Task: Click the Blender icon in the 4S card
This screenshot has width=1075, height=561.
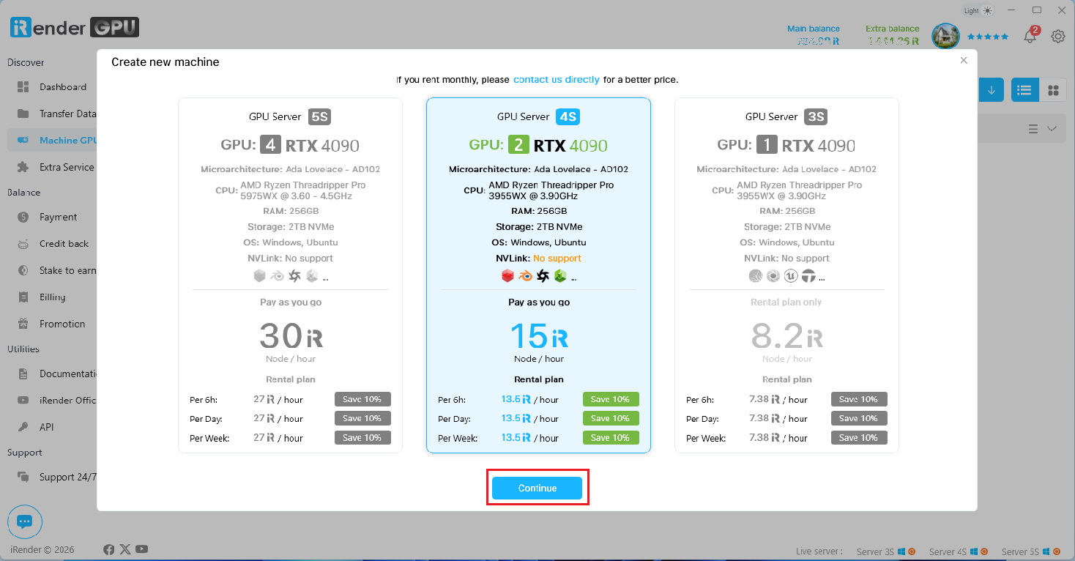Action: click(x=525, y=276)
